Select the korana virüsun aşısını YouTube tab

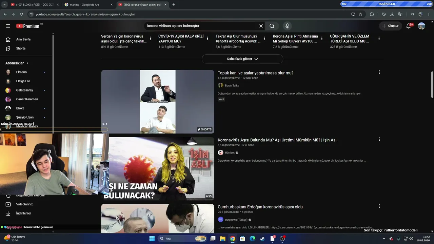(x=142, y=4)
